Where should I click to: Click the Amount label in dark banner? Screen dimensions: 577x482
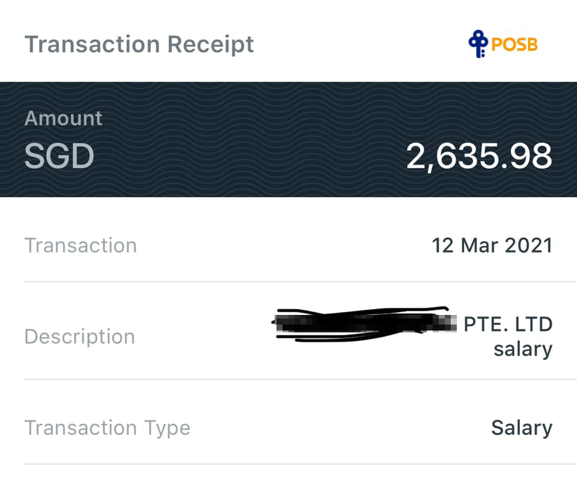click(x=63, y=118)
